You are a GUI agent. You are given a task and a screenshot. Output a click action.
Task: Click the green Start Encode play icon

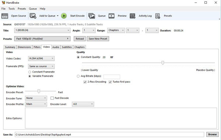(64, 16)
